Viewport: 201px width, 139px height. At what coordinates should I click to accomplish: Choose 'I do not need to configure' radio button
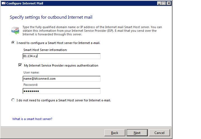[x=13, y=100]
